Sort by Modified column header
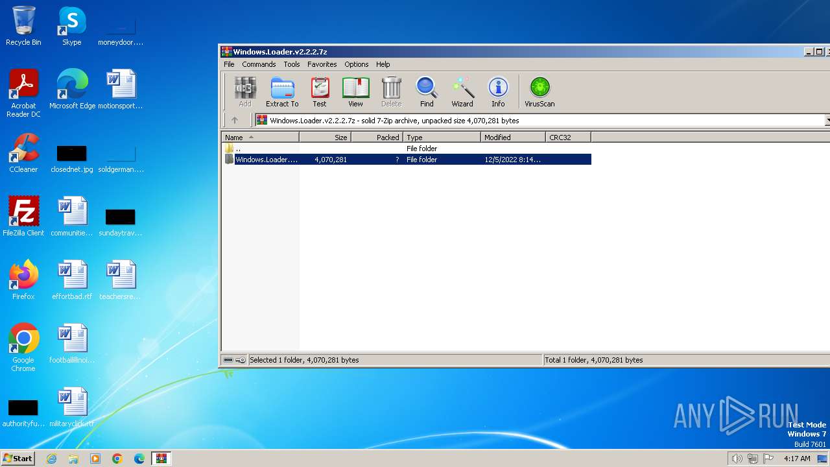Viewport: 830px width, 467px height. point(513,137)
